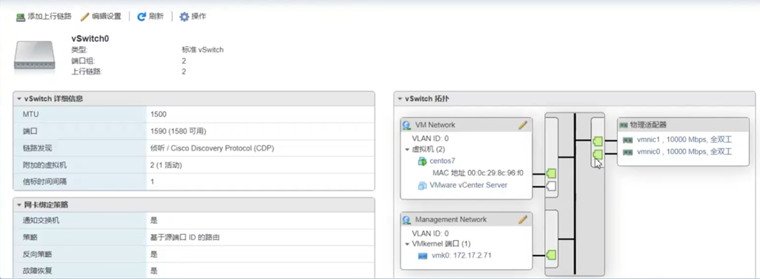The height and width of the screenshot is (279, 760).
Task: Open the VMware vCenter Server link
Action: (469, 185)
